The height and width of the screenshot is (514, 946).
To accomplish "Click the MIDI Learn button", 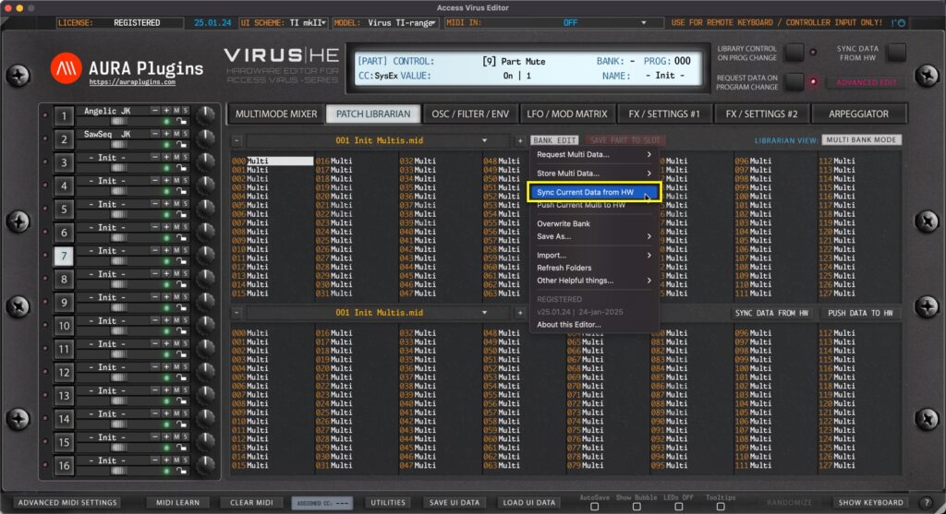I will [178, 503].
